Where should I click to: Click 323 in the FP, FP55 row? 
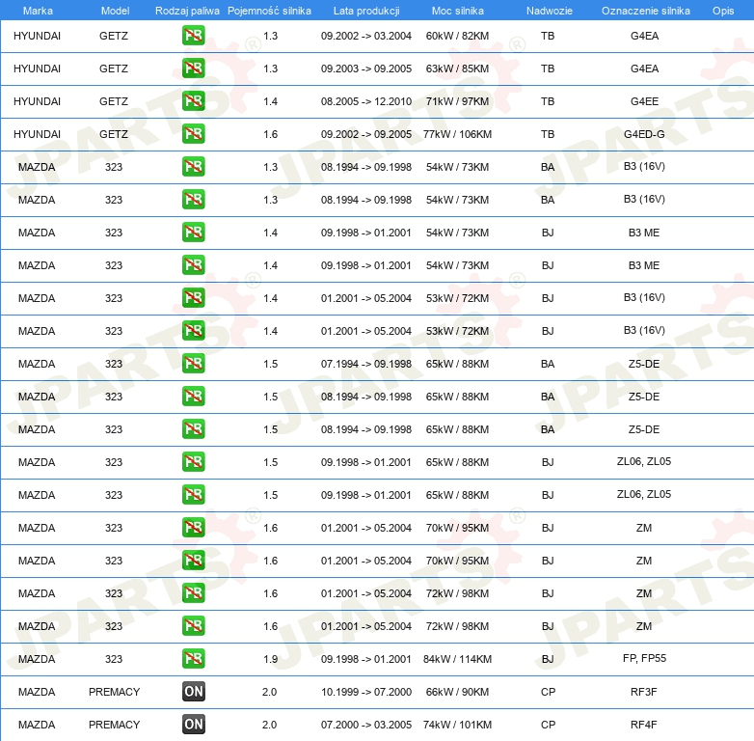click(x=114, y=659)
